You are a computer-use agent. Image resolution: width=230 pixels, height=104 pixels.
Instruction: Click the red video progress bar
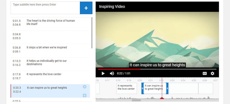157,69
